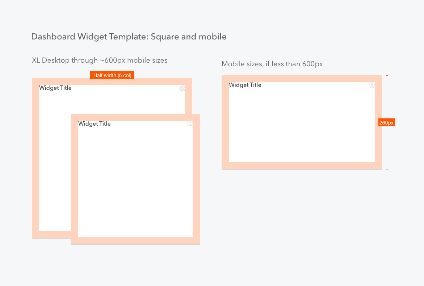Screen dimensions: 424x286
Task: Click the gear icon in the mobile widget
Action: (x=372, y=85)
